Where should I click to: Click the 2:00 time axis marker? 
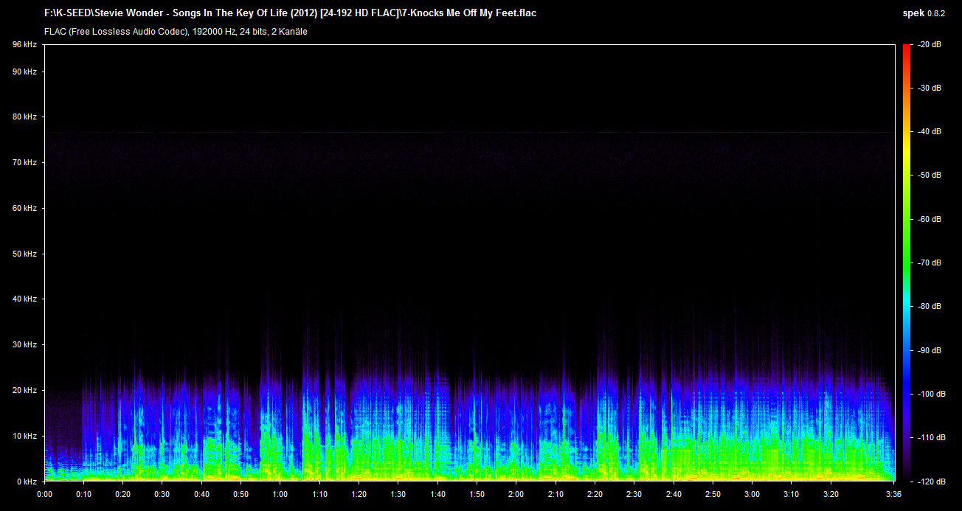pyautogui.click(x=516, y=493)
